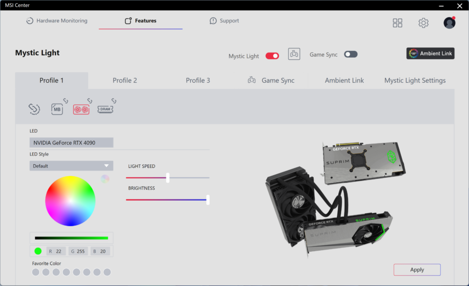Switch to Profile 2

pos(125,80)
